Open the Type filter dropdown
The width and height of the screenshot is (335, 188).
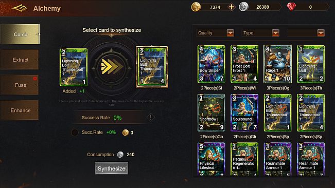pos(260,33)
